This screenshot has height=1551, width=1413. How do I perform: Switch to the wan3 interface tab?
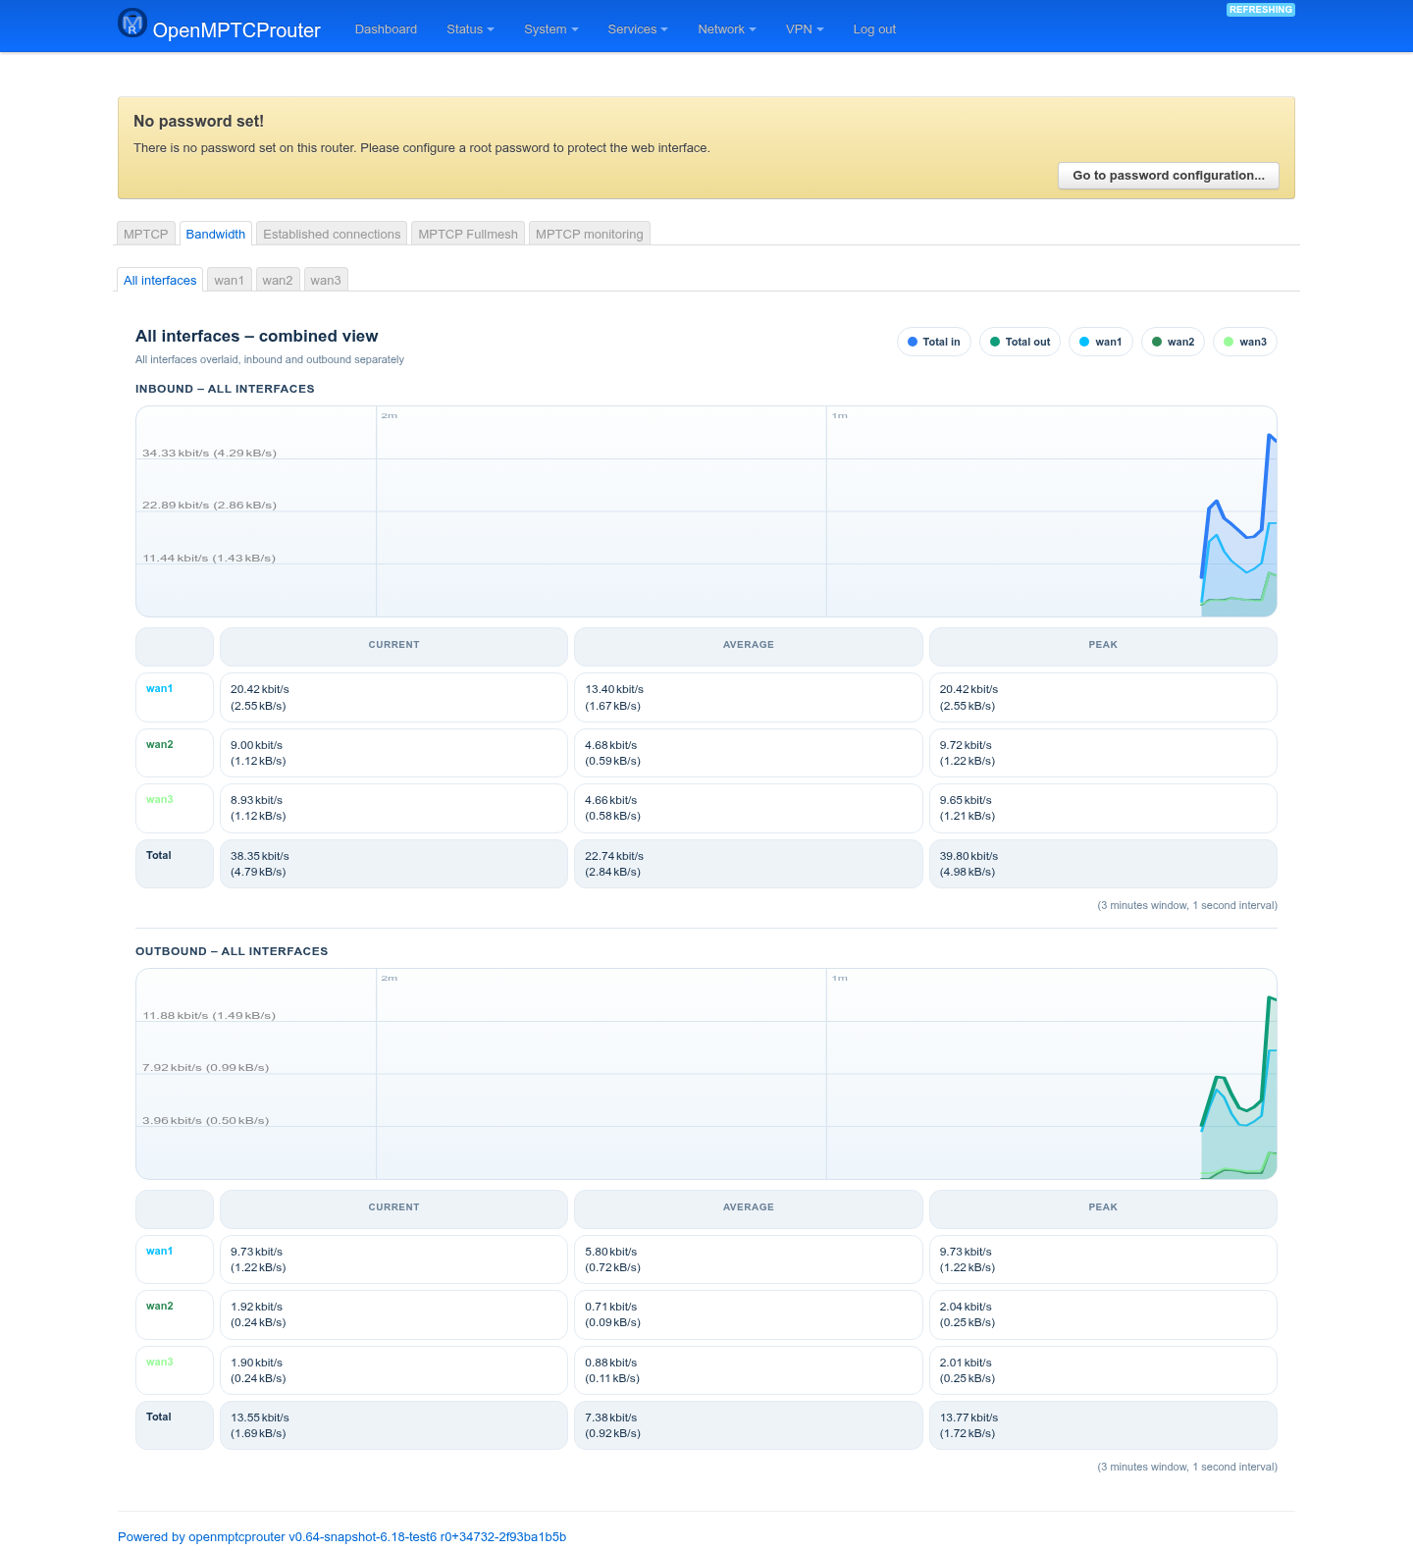[x=326, y=280]
